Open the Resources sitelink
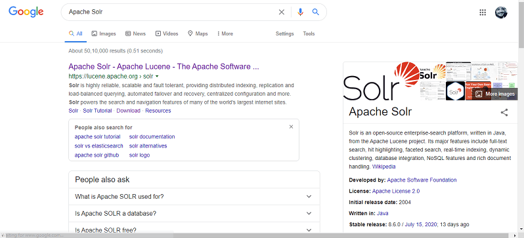 tap(158, 111)
